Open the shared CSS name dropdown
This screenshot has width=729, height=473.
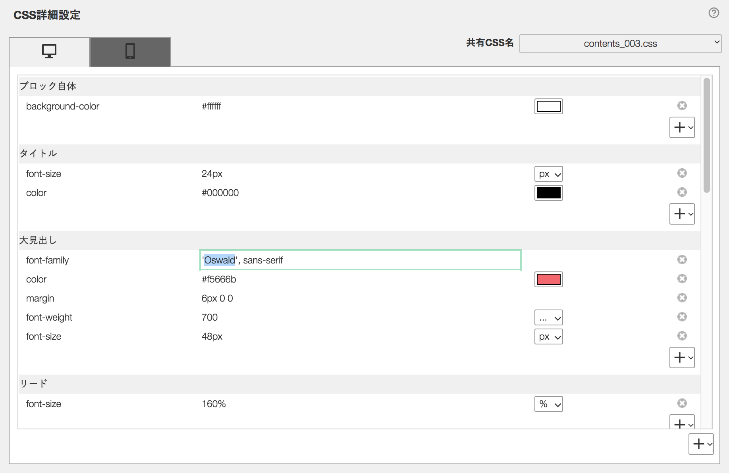pyautogui.click(x=620, y=44)
